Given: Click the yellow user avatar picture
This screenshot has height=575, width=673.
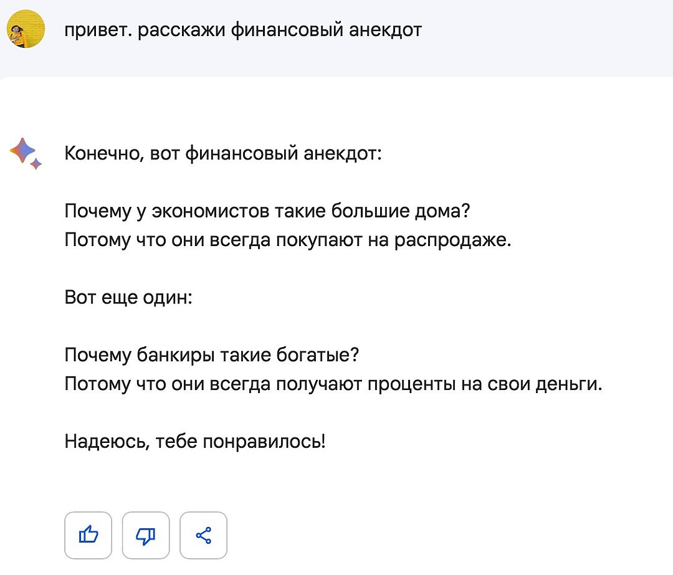Looking at the screenshot, I should (x=26, y=30).
